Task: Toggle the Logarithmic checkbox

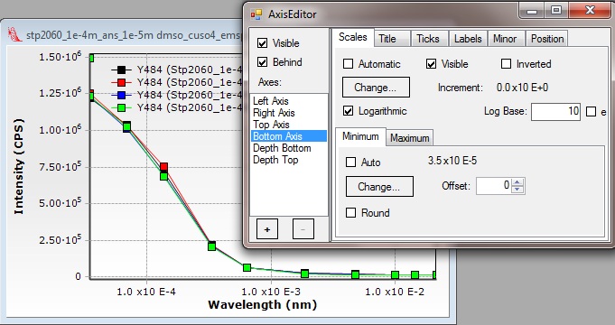Action: pos(348,111)
